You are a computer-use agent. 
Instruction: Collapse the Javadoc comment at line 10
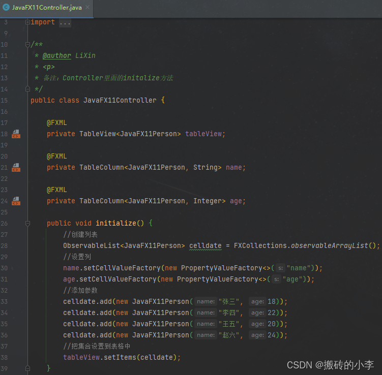coord(27,44)
